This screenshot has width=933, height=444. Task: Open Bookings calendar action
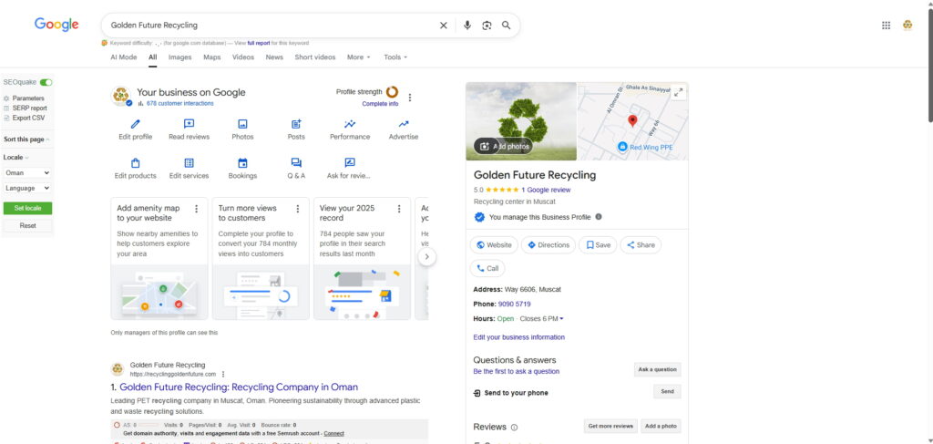pyautogui.click(x=242, y=169)
